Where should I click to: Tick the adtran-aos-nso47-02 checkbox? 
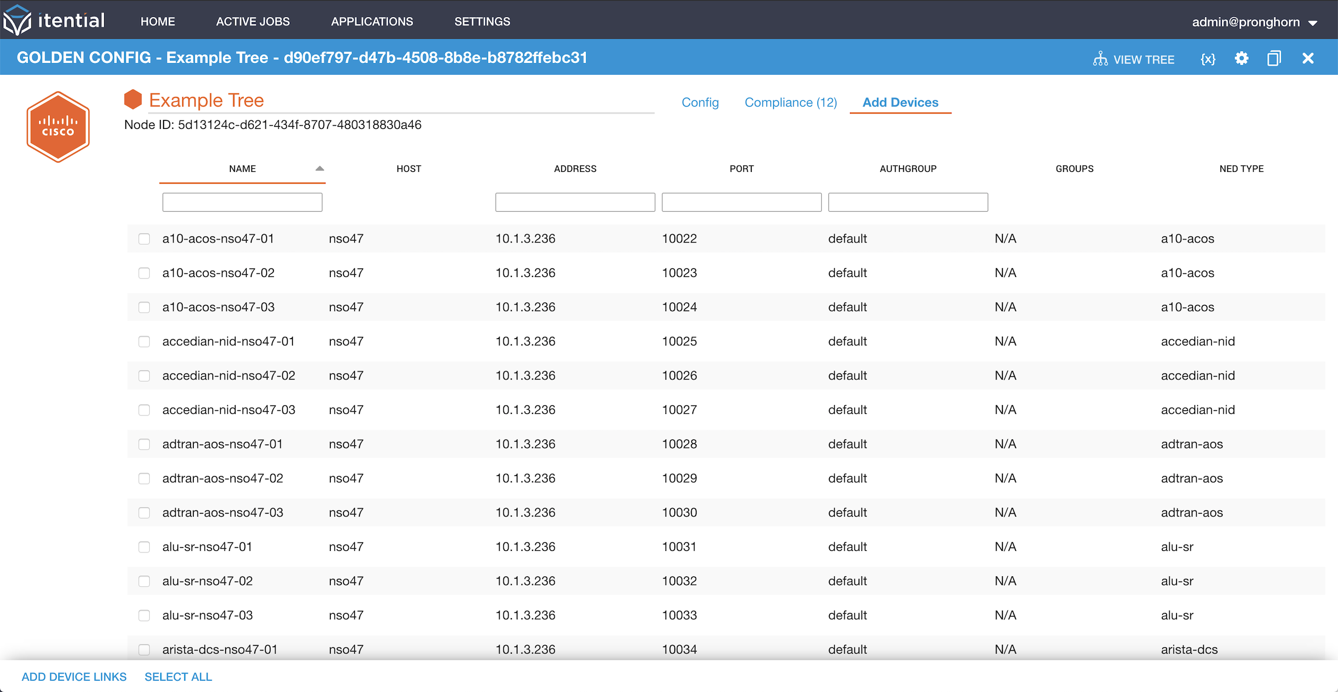(x=144, y=479)
